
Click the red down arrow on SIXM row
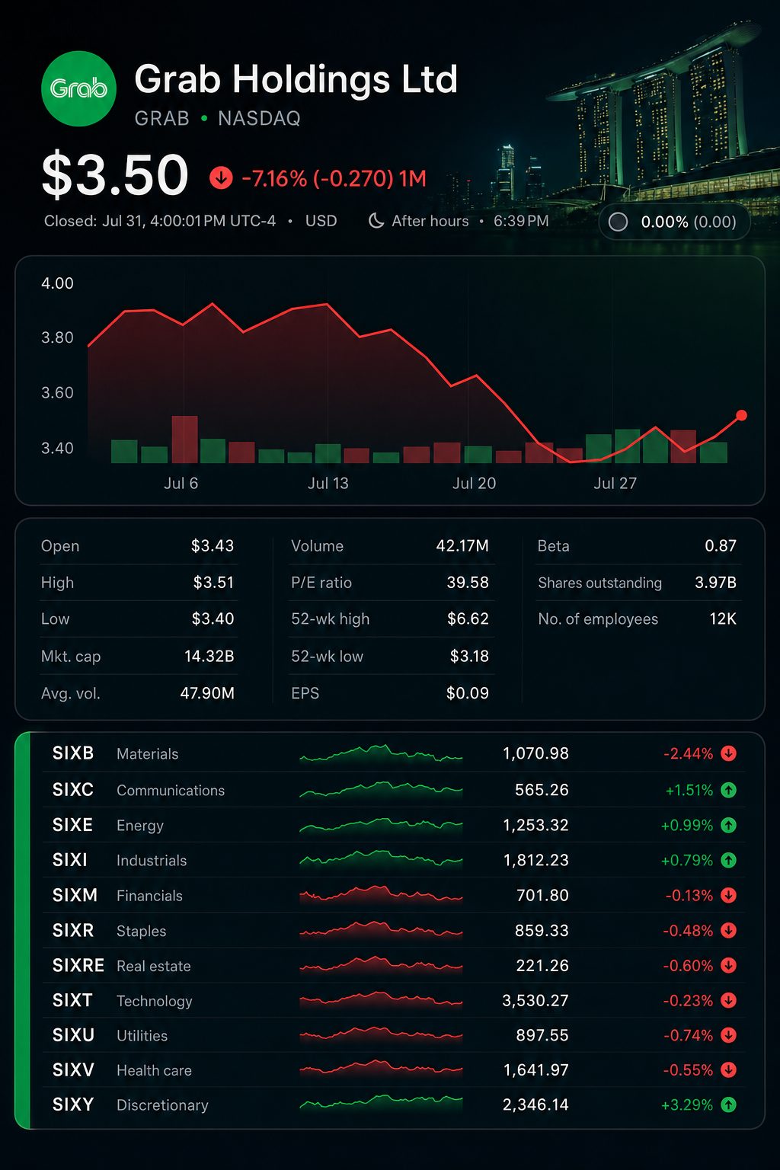729,895
